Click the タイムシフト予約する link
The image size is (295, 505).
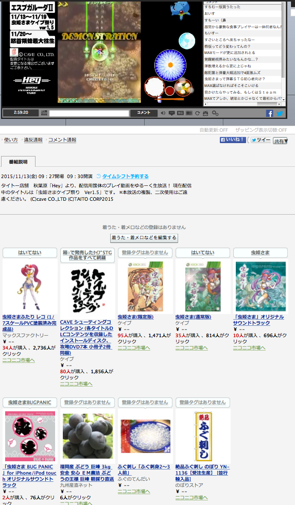click(x=125, y=176)
